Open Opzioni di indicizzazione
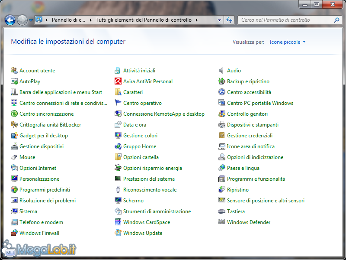The width and height of the screenshot is (346, 260). tap(255, 157)
